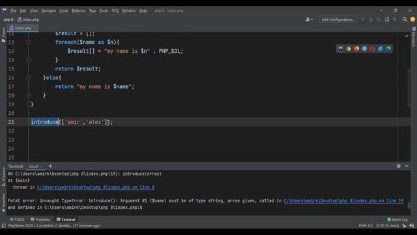Add new terminal session with plus icon
Viewport: 417px width, 235px height.
pos(50,166)
